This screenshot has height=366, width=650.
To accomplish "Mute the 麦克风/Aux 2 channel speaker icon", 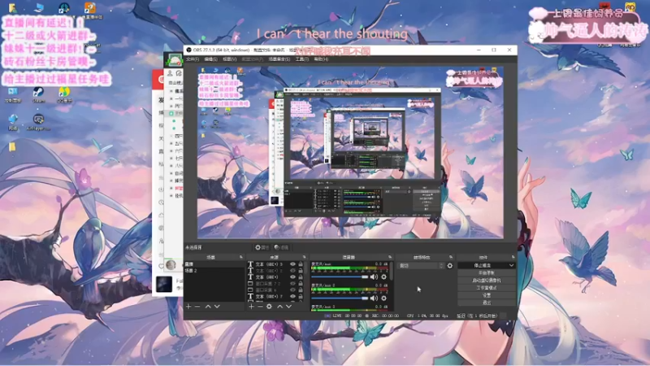I will pos(374,298).
